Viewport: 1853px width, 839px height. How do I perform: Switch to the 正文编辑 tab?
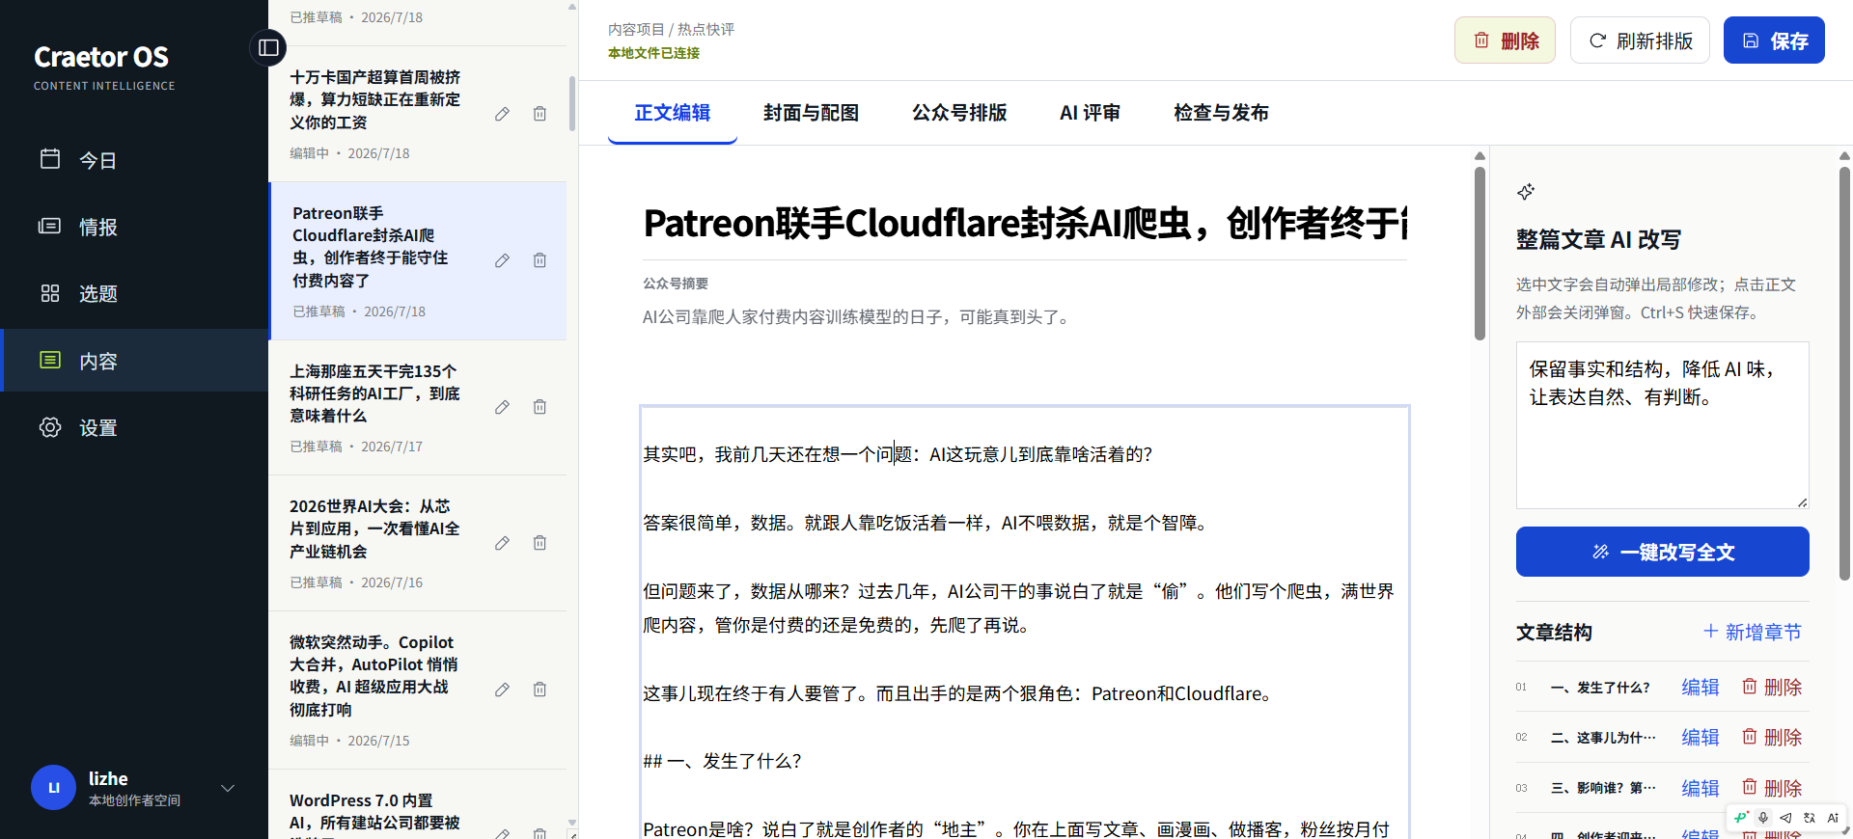click(x=673, y=113)
